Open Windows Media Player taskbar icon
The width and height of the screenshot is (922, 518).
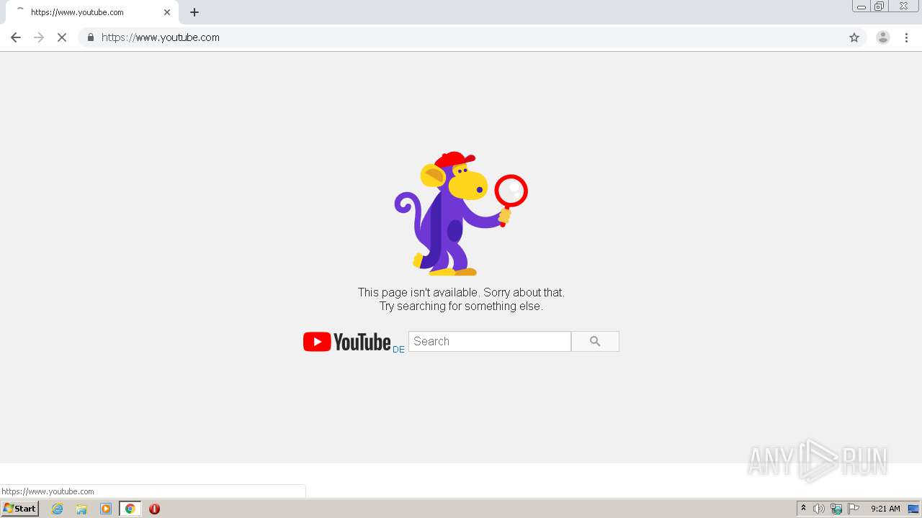point(106,509)
